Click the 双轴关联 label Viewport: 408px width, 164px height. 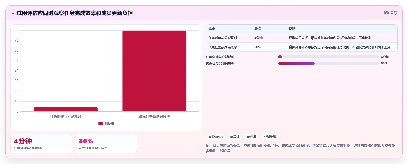coord(390,13)
